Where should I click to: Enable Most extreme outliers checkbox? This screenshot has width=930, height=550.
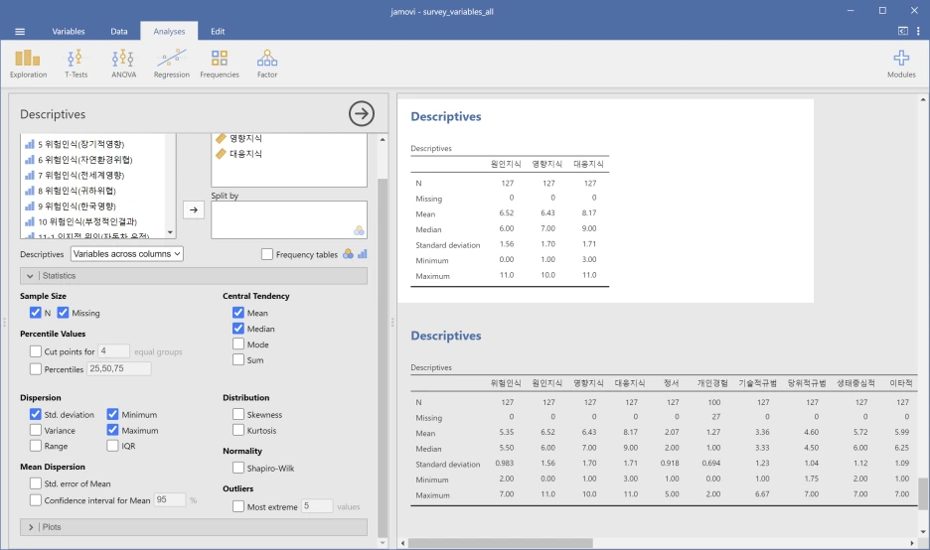238,506
